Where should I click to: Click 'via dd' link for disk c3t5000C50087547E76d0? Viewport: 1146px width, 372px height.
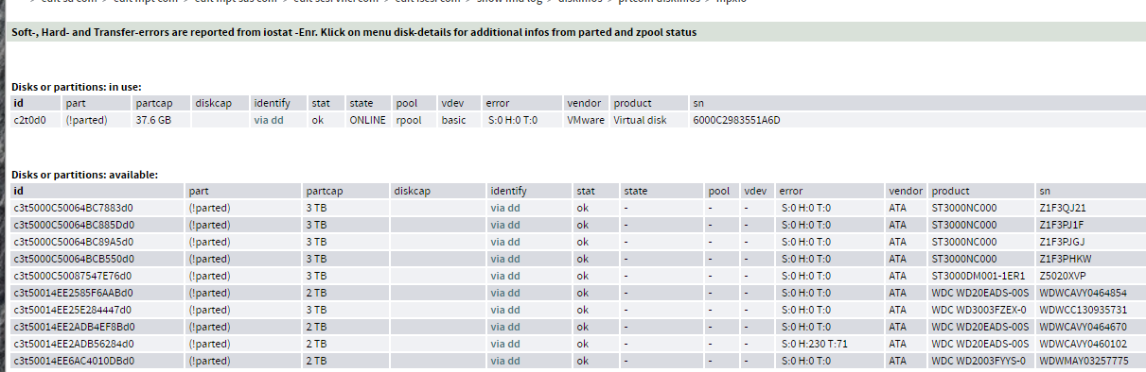504,276
